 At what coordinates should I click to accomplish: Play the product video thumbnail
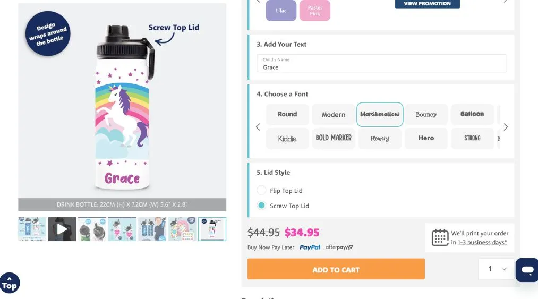coord(62,229)
